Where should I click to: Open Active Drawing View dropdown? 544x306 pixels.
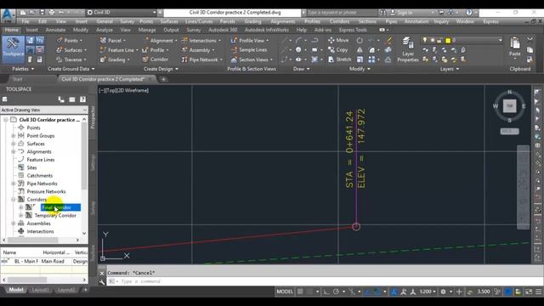click(x=44, y=110)
